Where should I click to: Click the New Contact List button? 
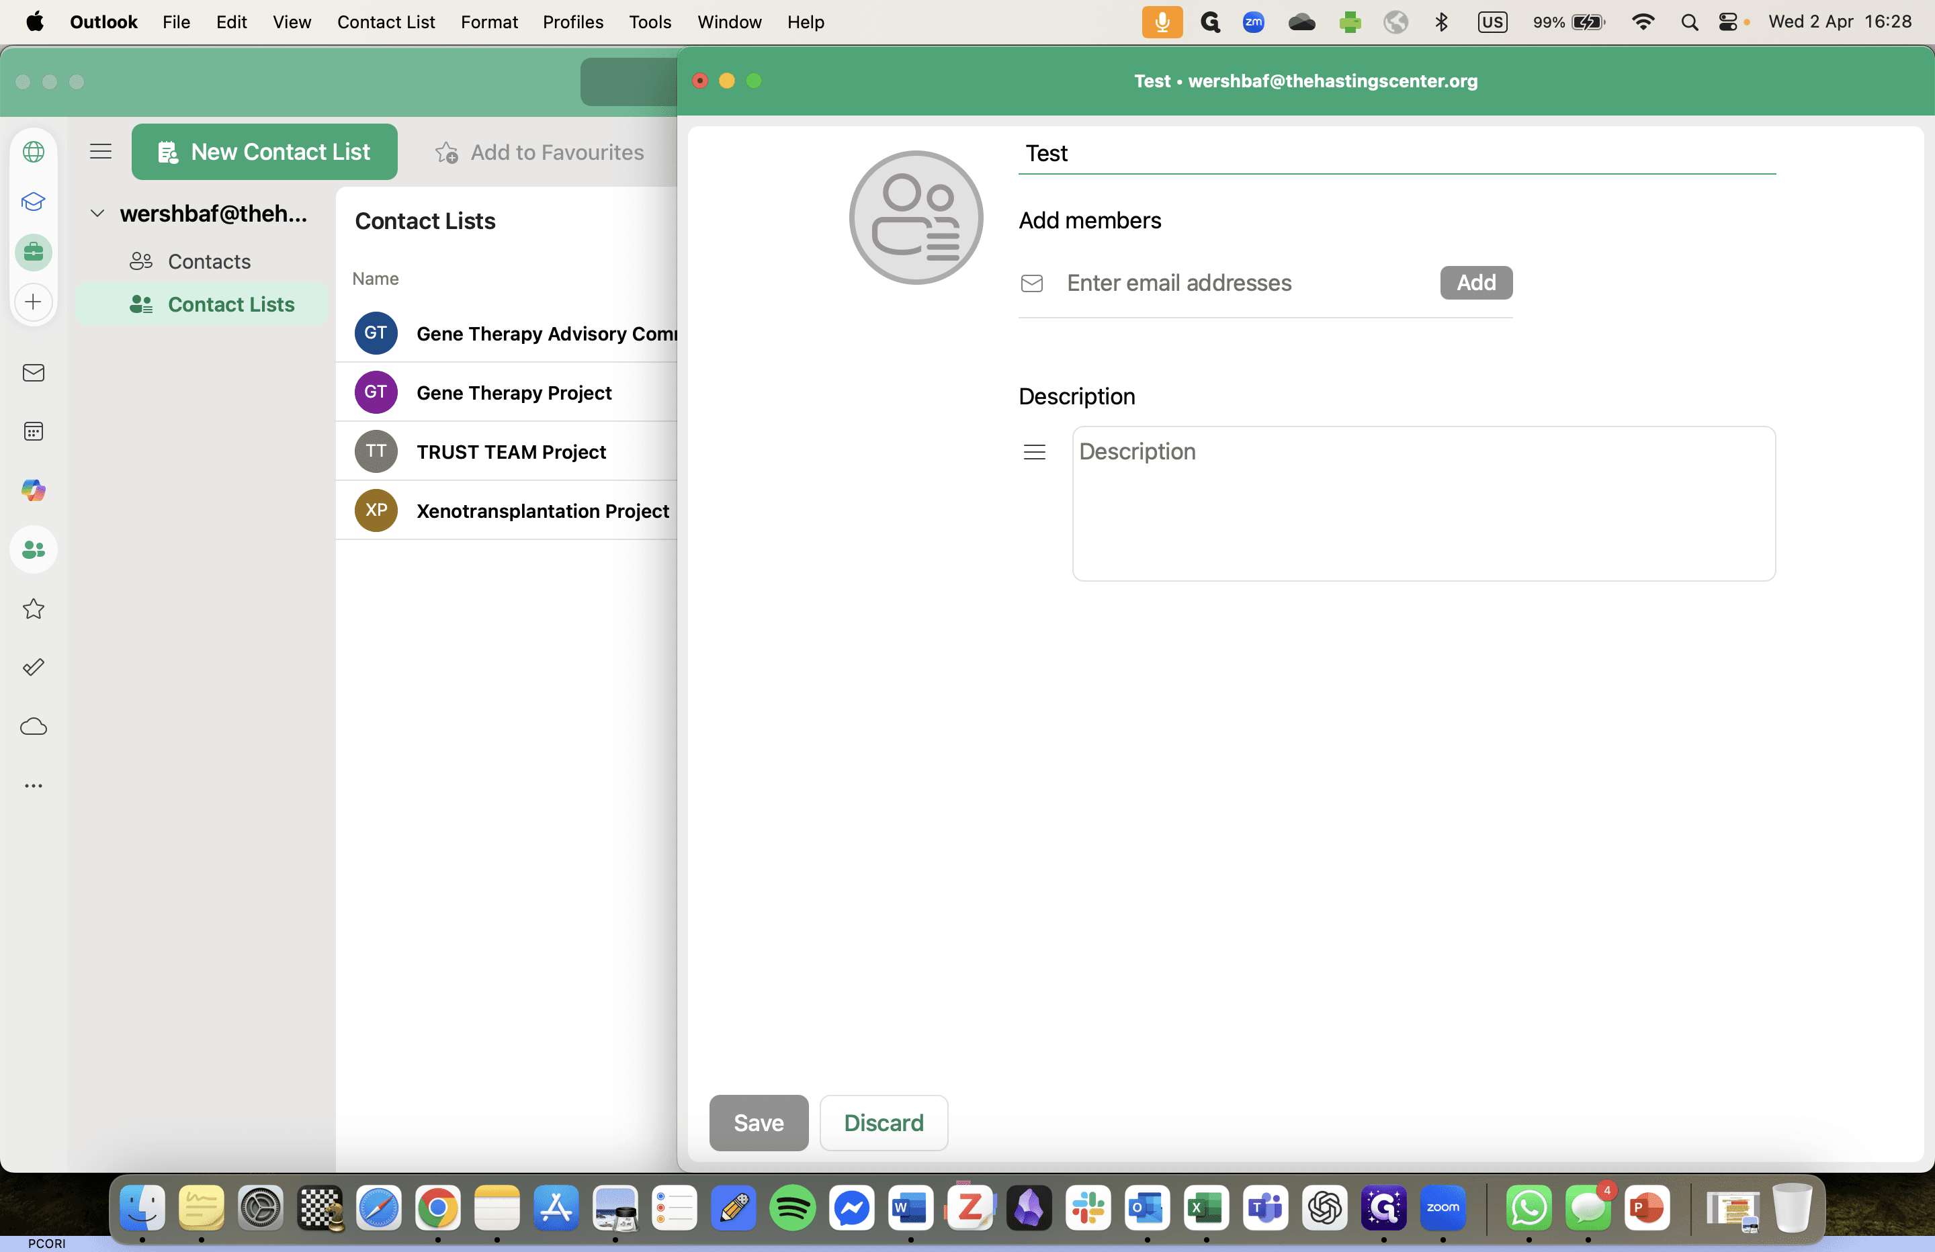pyautogui.click(x=264, y=152)
